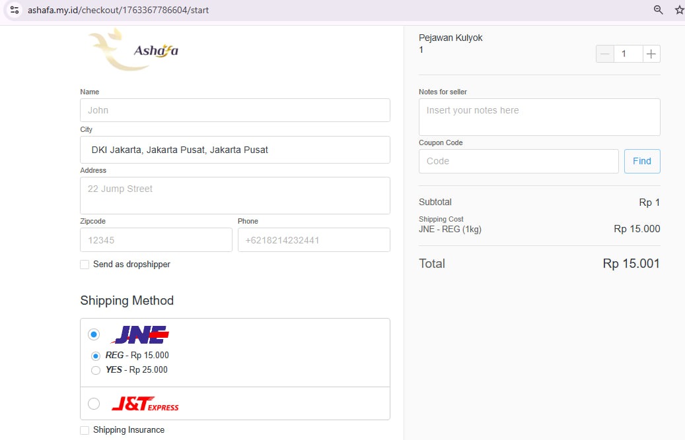This screenshot has width=685, height=440.
Task: Click the site info icon in address bar
Action: click(x=15, y=10)
